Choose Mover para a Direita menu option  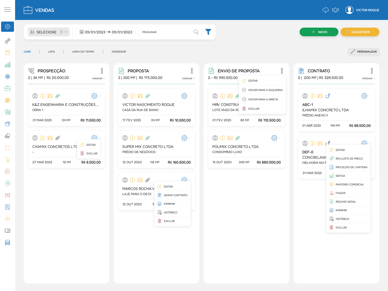point(263,99)
